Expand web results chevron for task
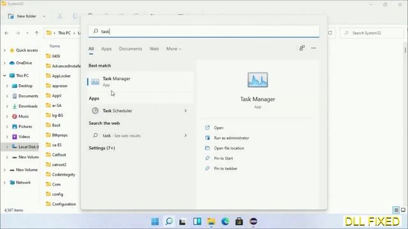408x229 pixels. tap(186, 135)
